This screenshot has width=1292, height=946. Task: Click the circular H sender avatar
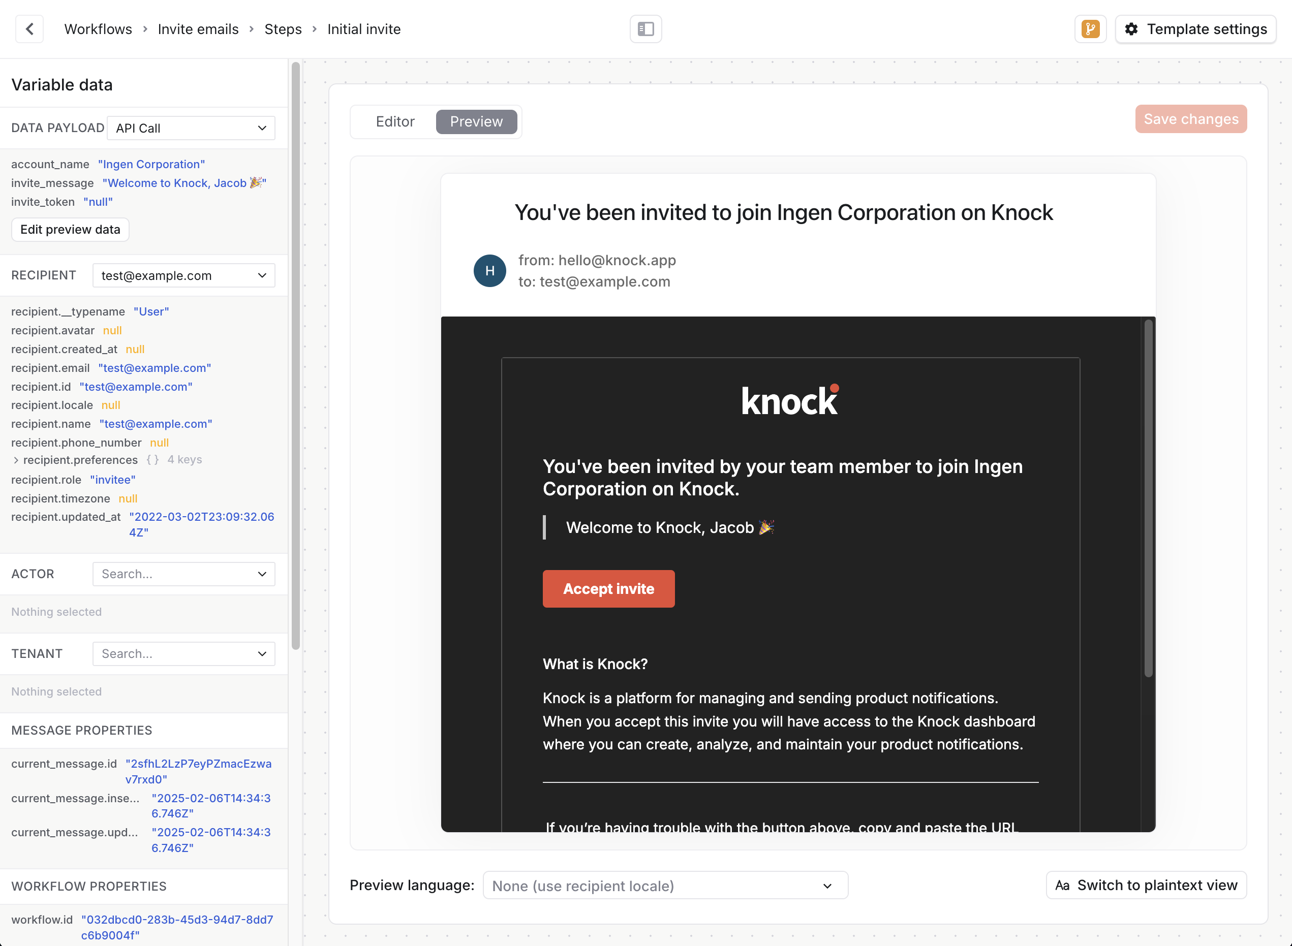pyautogui.click(x=490, y=270)
